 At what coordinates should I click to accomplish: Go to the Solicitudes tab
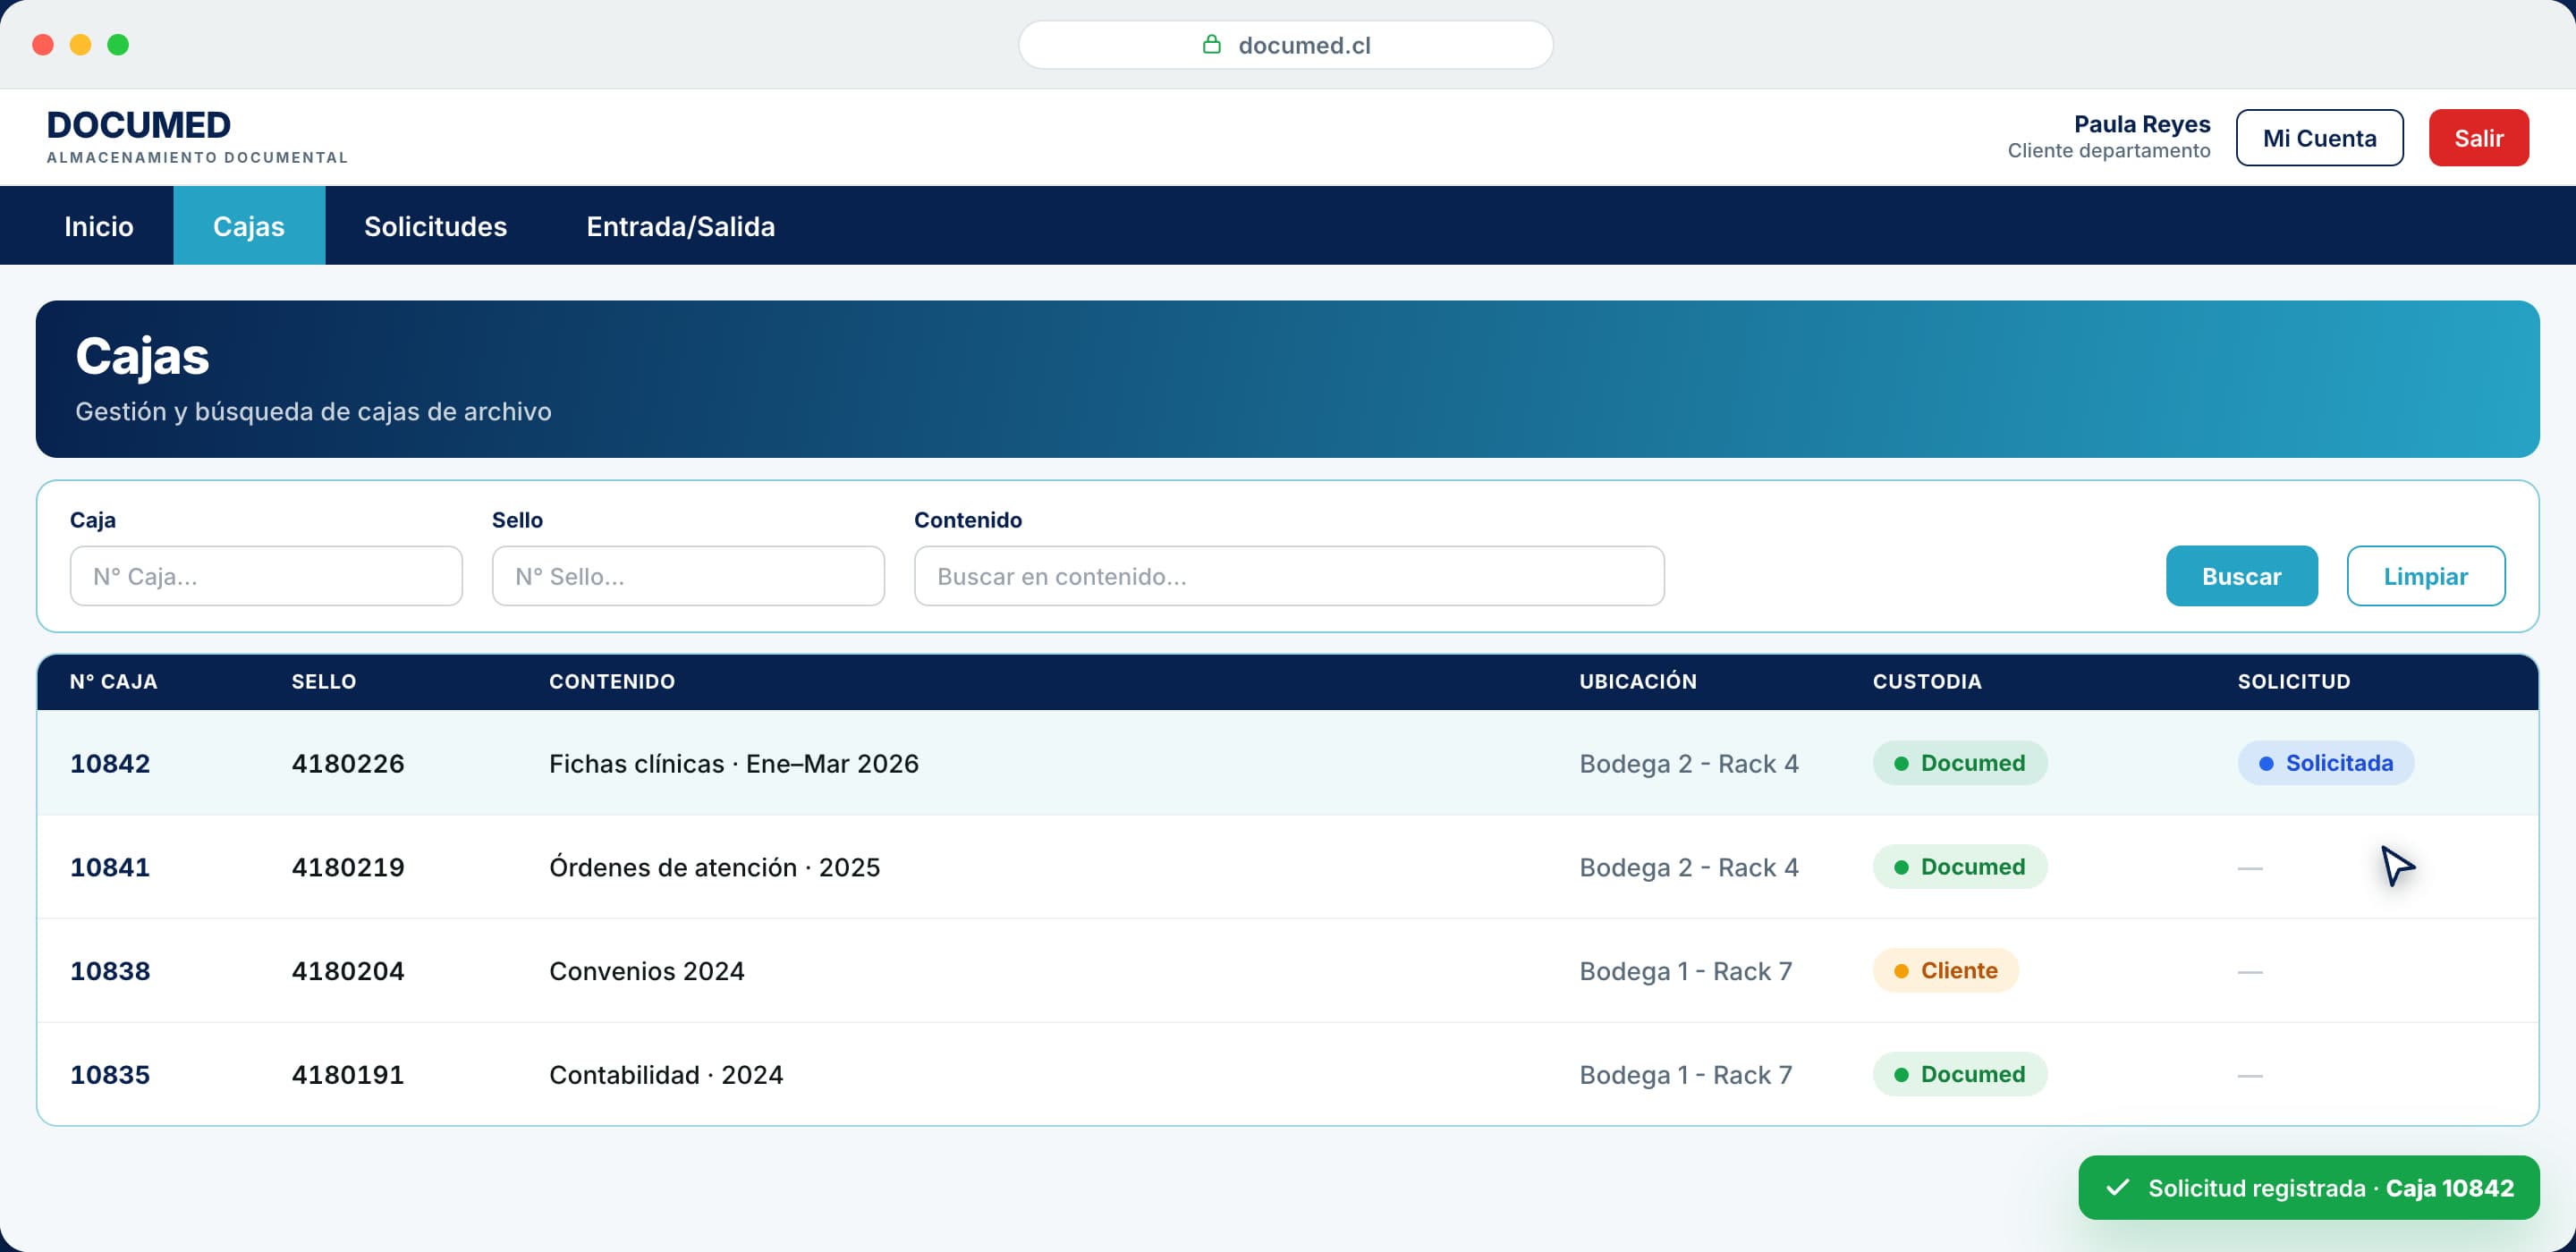point(435,226)
